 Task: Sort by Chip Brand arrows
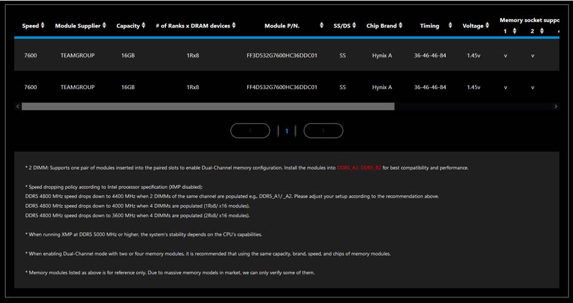(401, 26)
